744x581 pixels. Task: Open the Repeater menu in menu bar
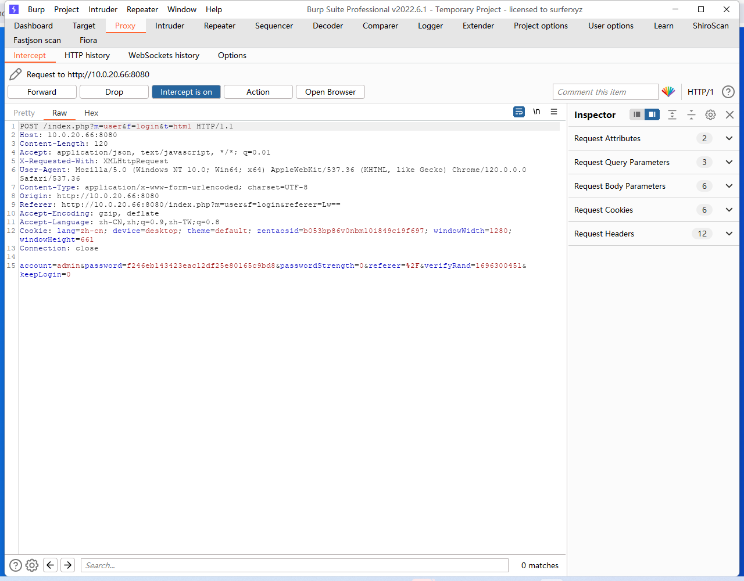coord(142,9)
